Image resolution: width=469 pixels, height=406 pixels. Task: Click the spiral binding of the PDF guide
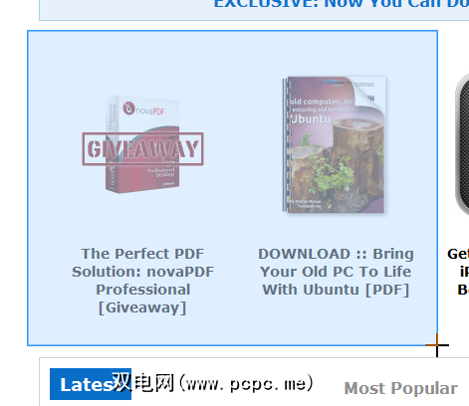point(286,144)
